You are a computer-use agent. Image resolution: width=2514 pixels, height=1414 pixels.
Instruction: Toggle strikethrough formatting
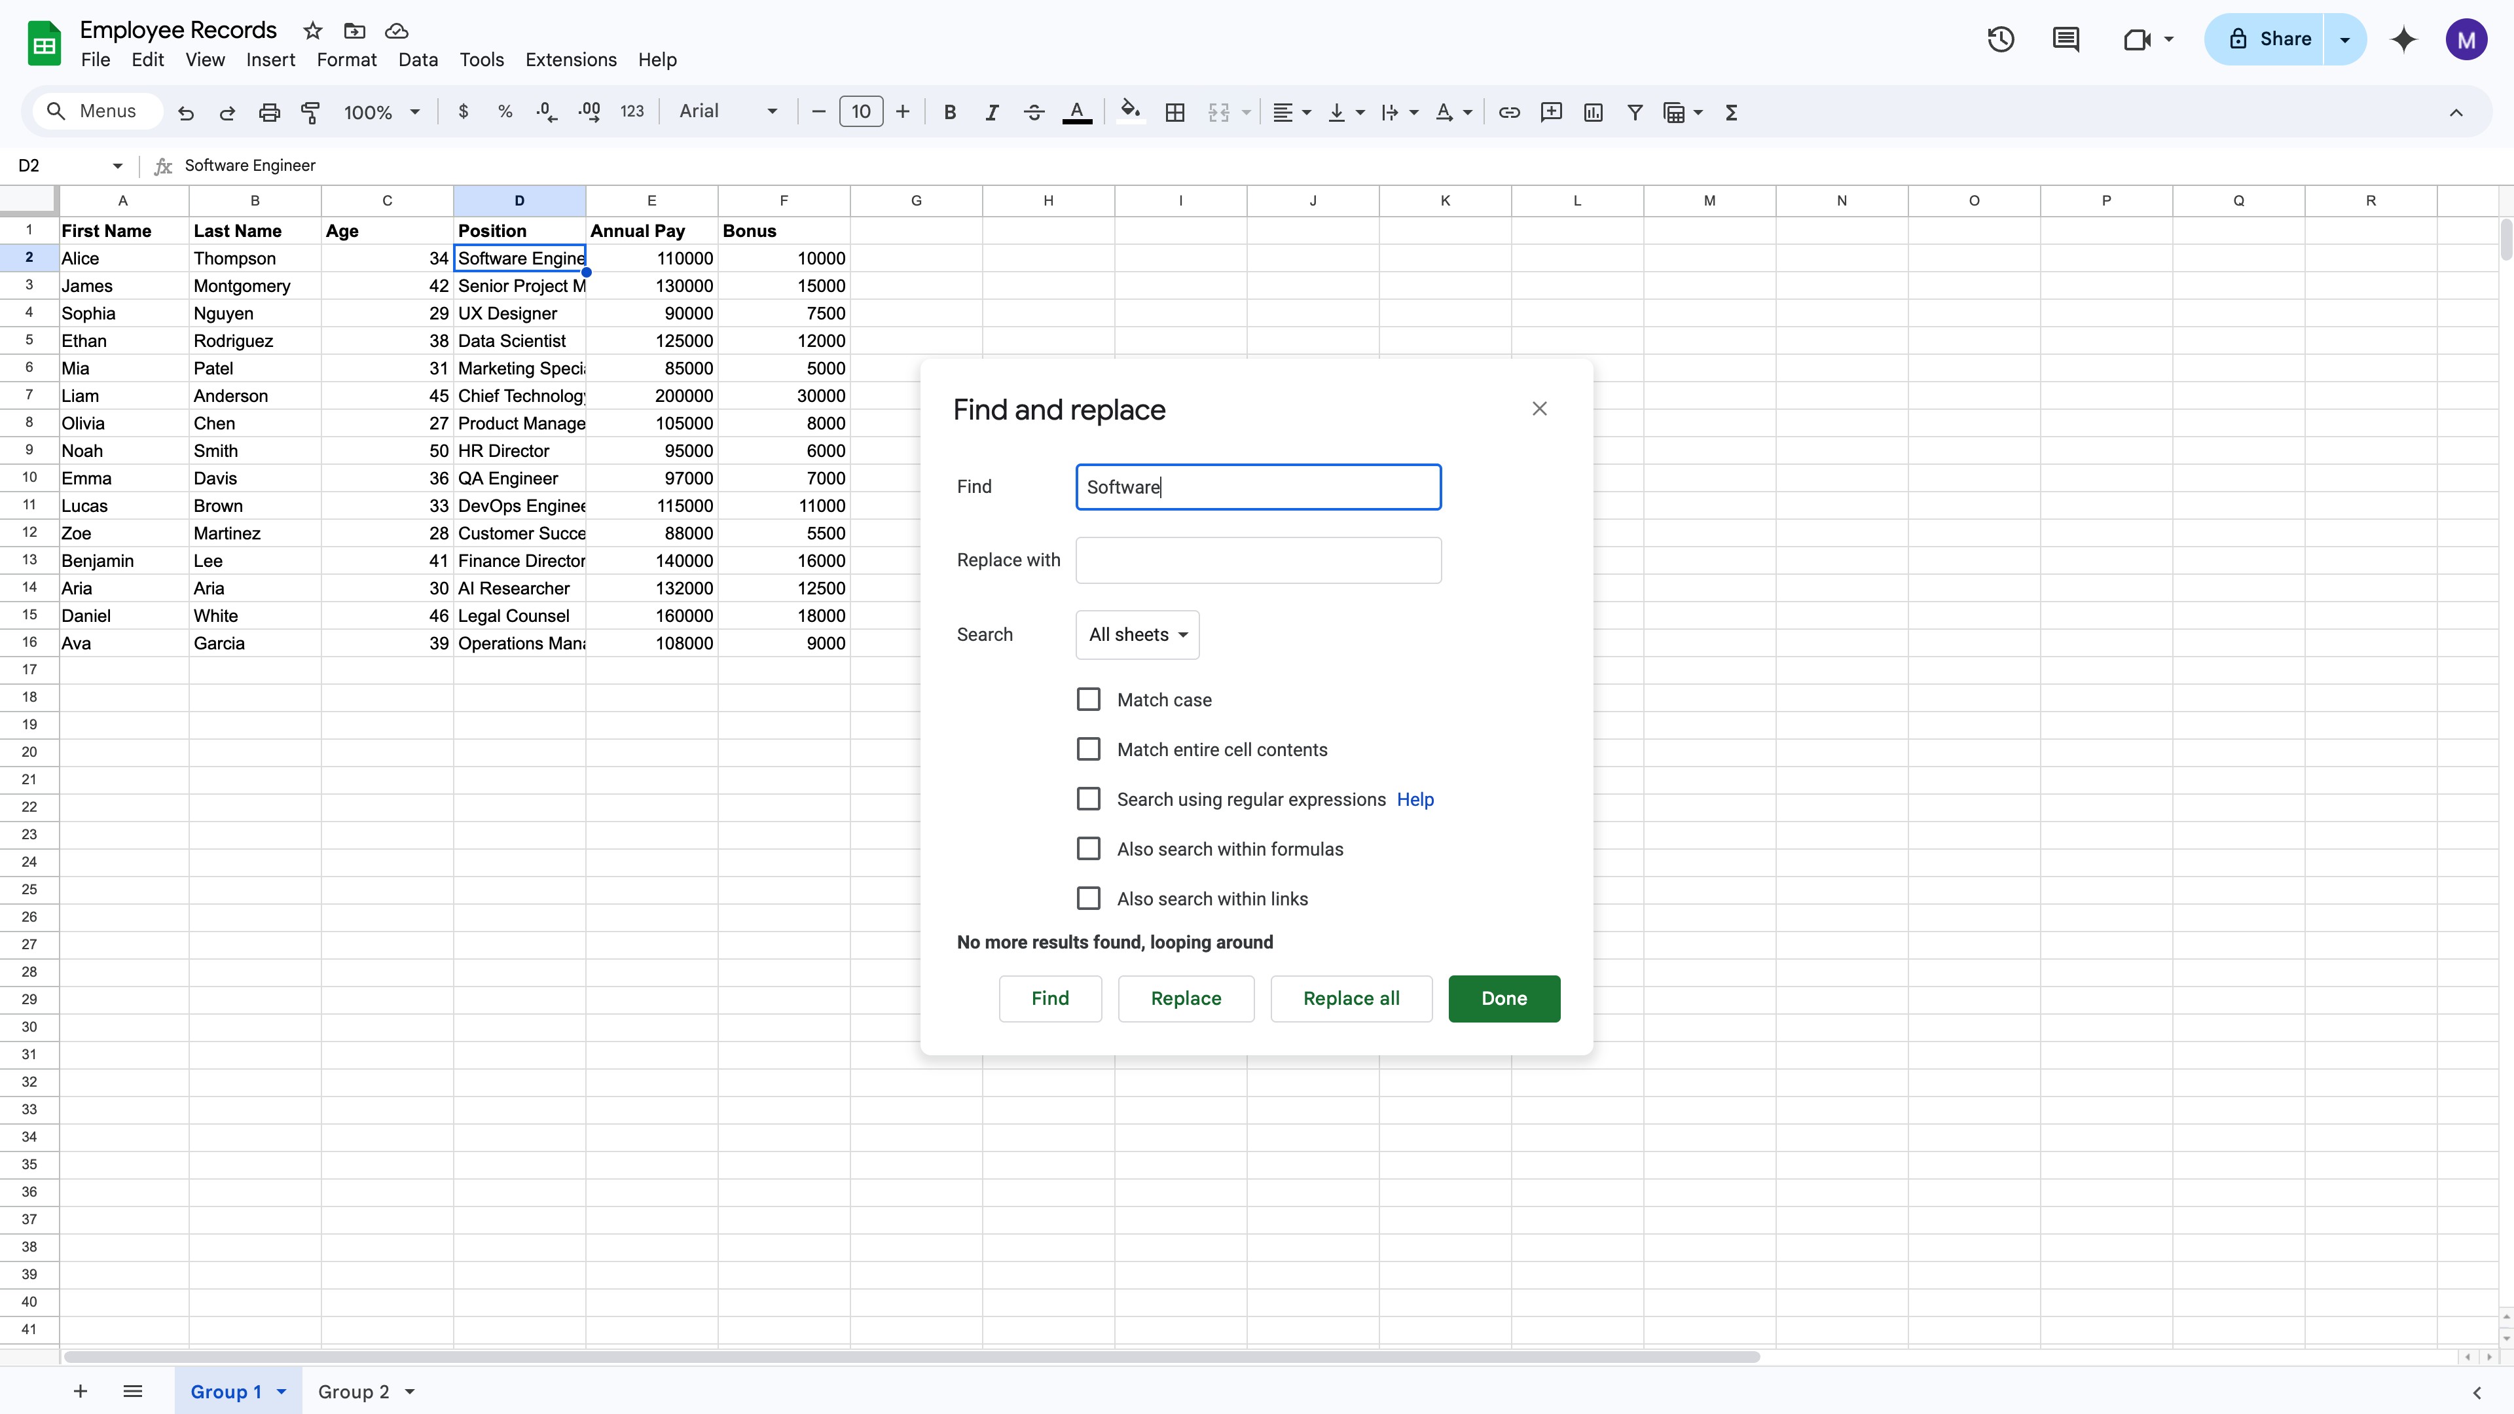pyautogui.click(x=1034, y=112)
